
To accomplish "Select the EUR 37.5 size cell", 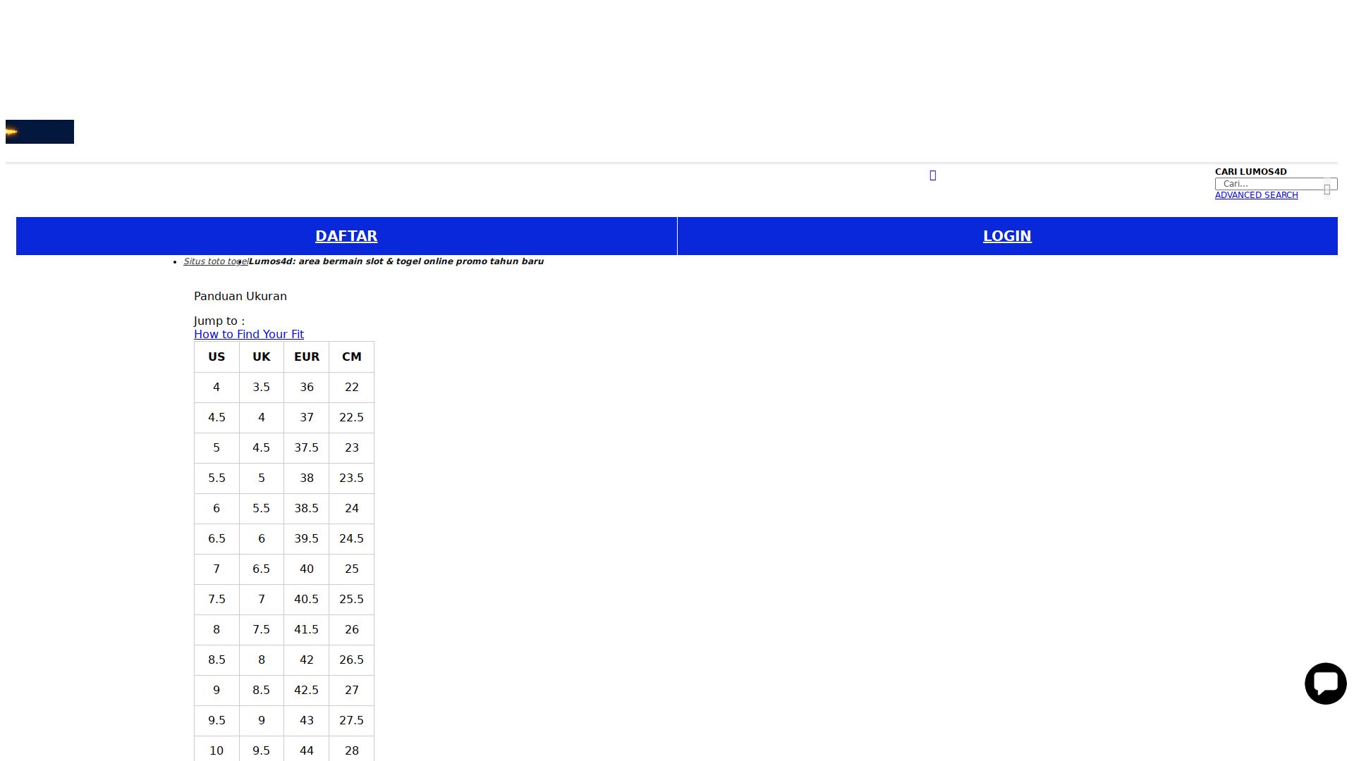I will click(306, 447).
